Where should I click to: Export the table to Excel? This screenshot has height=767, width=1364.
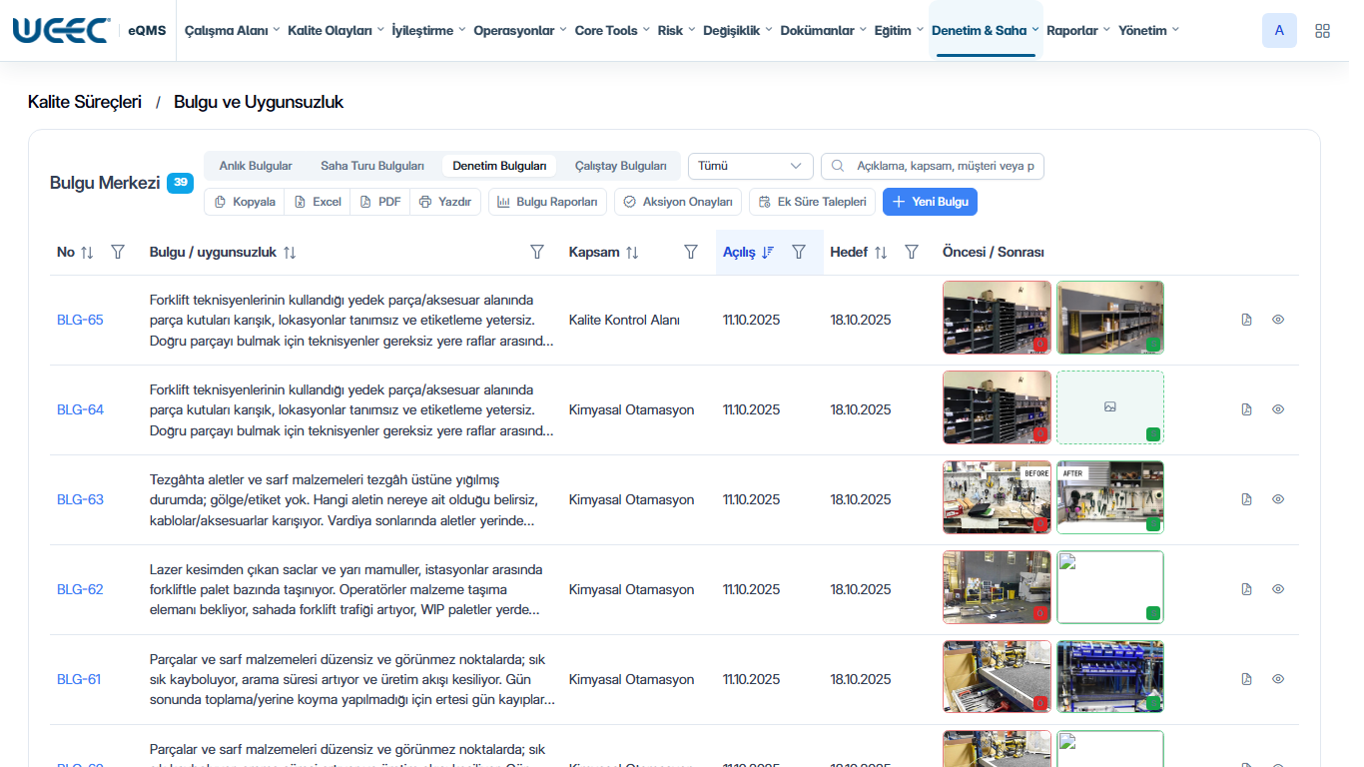[318, 202]
